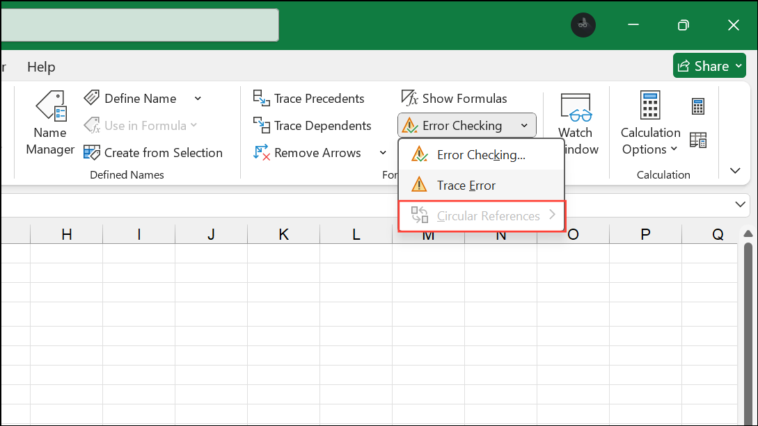Click the Calculate Now icon

[697, 106]
